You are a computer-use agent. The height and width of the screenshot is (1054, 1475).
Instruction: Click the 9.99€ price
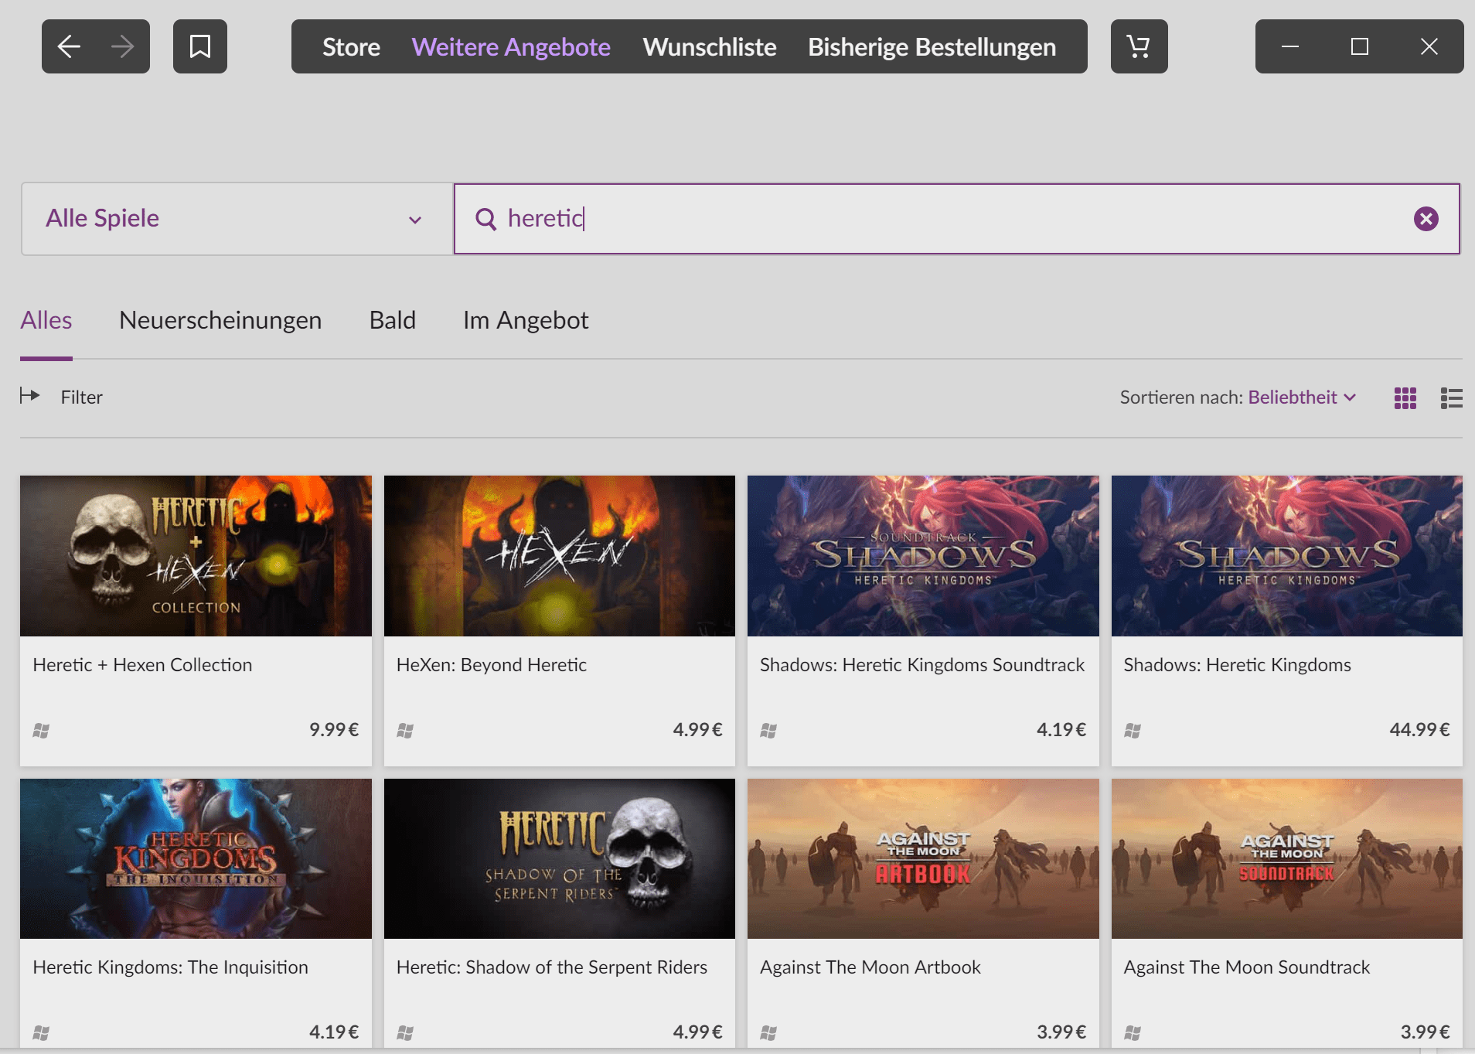[334, 729]
